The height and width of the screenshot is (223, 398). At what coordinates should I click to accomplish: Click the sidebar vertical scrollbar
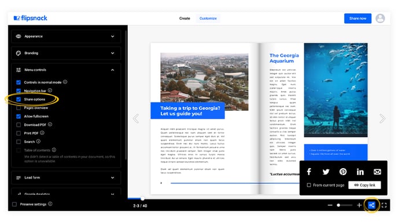click(x=126, y=95)
